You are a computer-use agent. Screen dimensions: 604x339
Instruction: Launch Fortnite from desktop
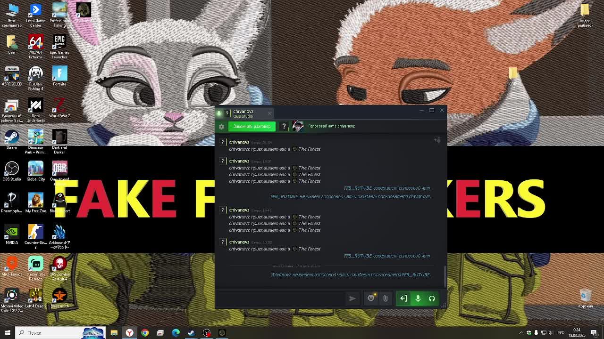[x=59, y=77]
